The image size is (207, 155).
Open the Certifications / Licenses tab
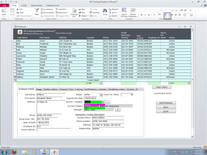click(x=95, y=89)
